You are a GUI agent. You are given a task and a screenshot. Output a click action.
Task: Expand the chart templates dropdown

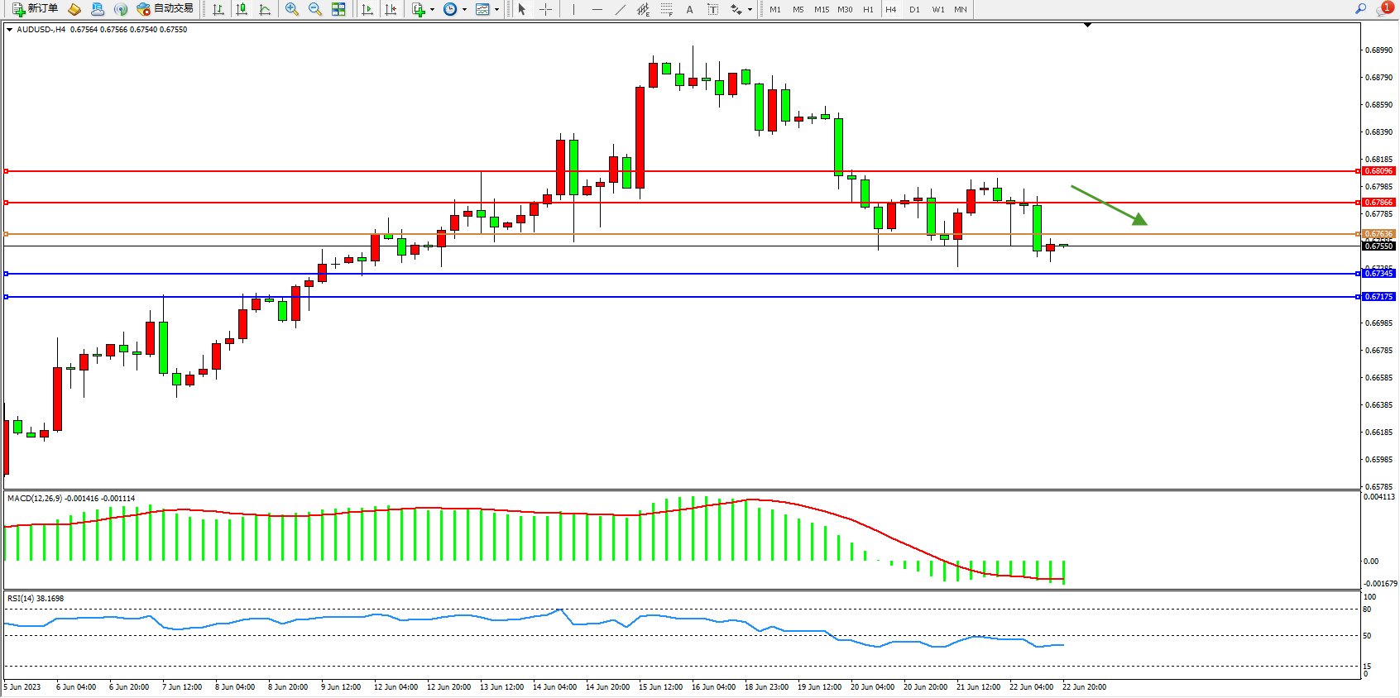pyautogui.click(x=496, y=10)
